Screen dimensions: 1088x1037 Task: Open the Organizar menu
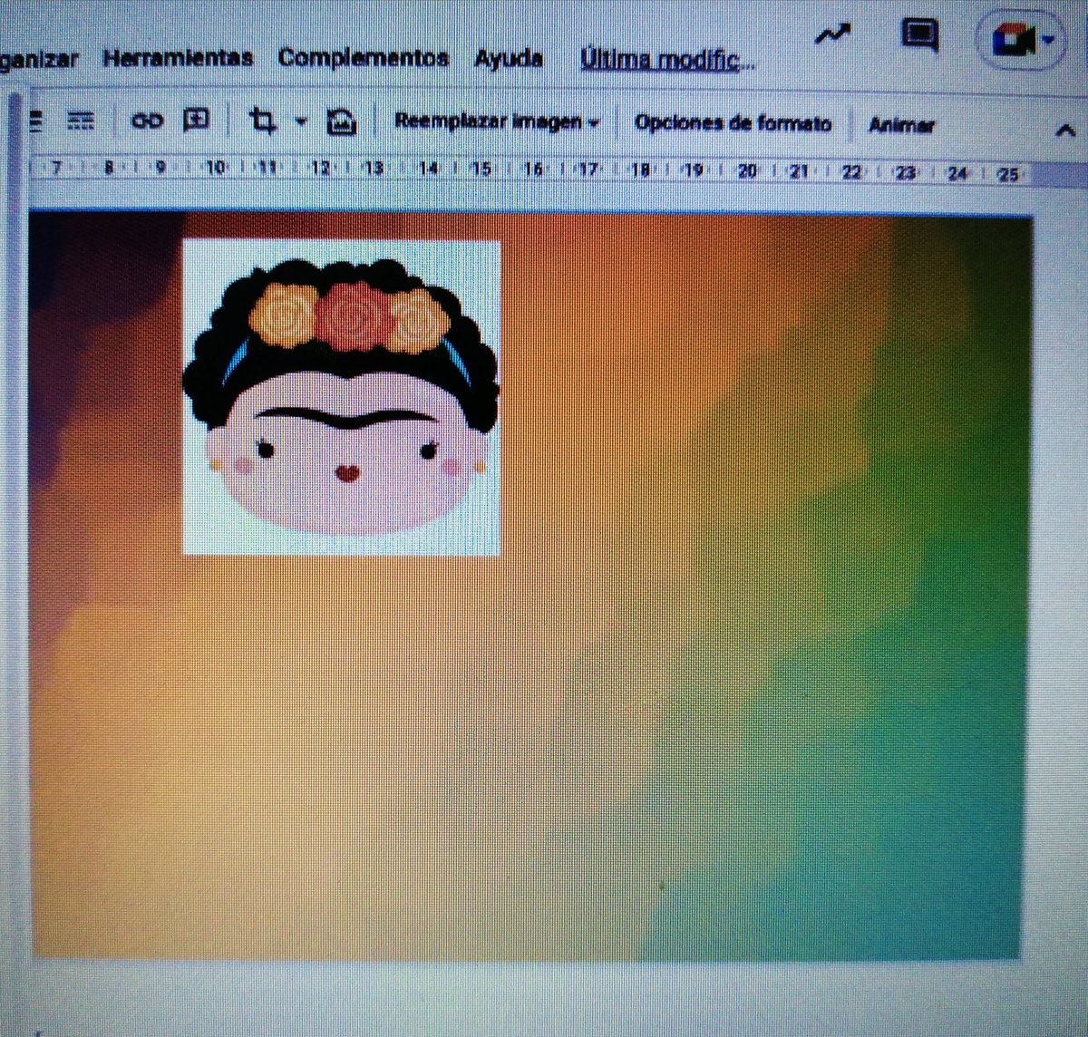click(x=39, y=61)
